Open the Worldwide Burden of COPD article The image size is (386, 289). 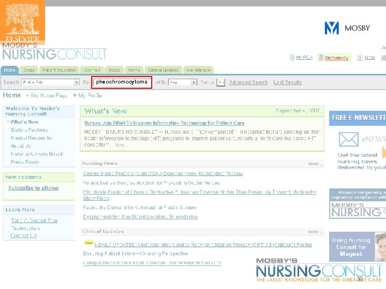[199, 195]
